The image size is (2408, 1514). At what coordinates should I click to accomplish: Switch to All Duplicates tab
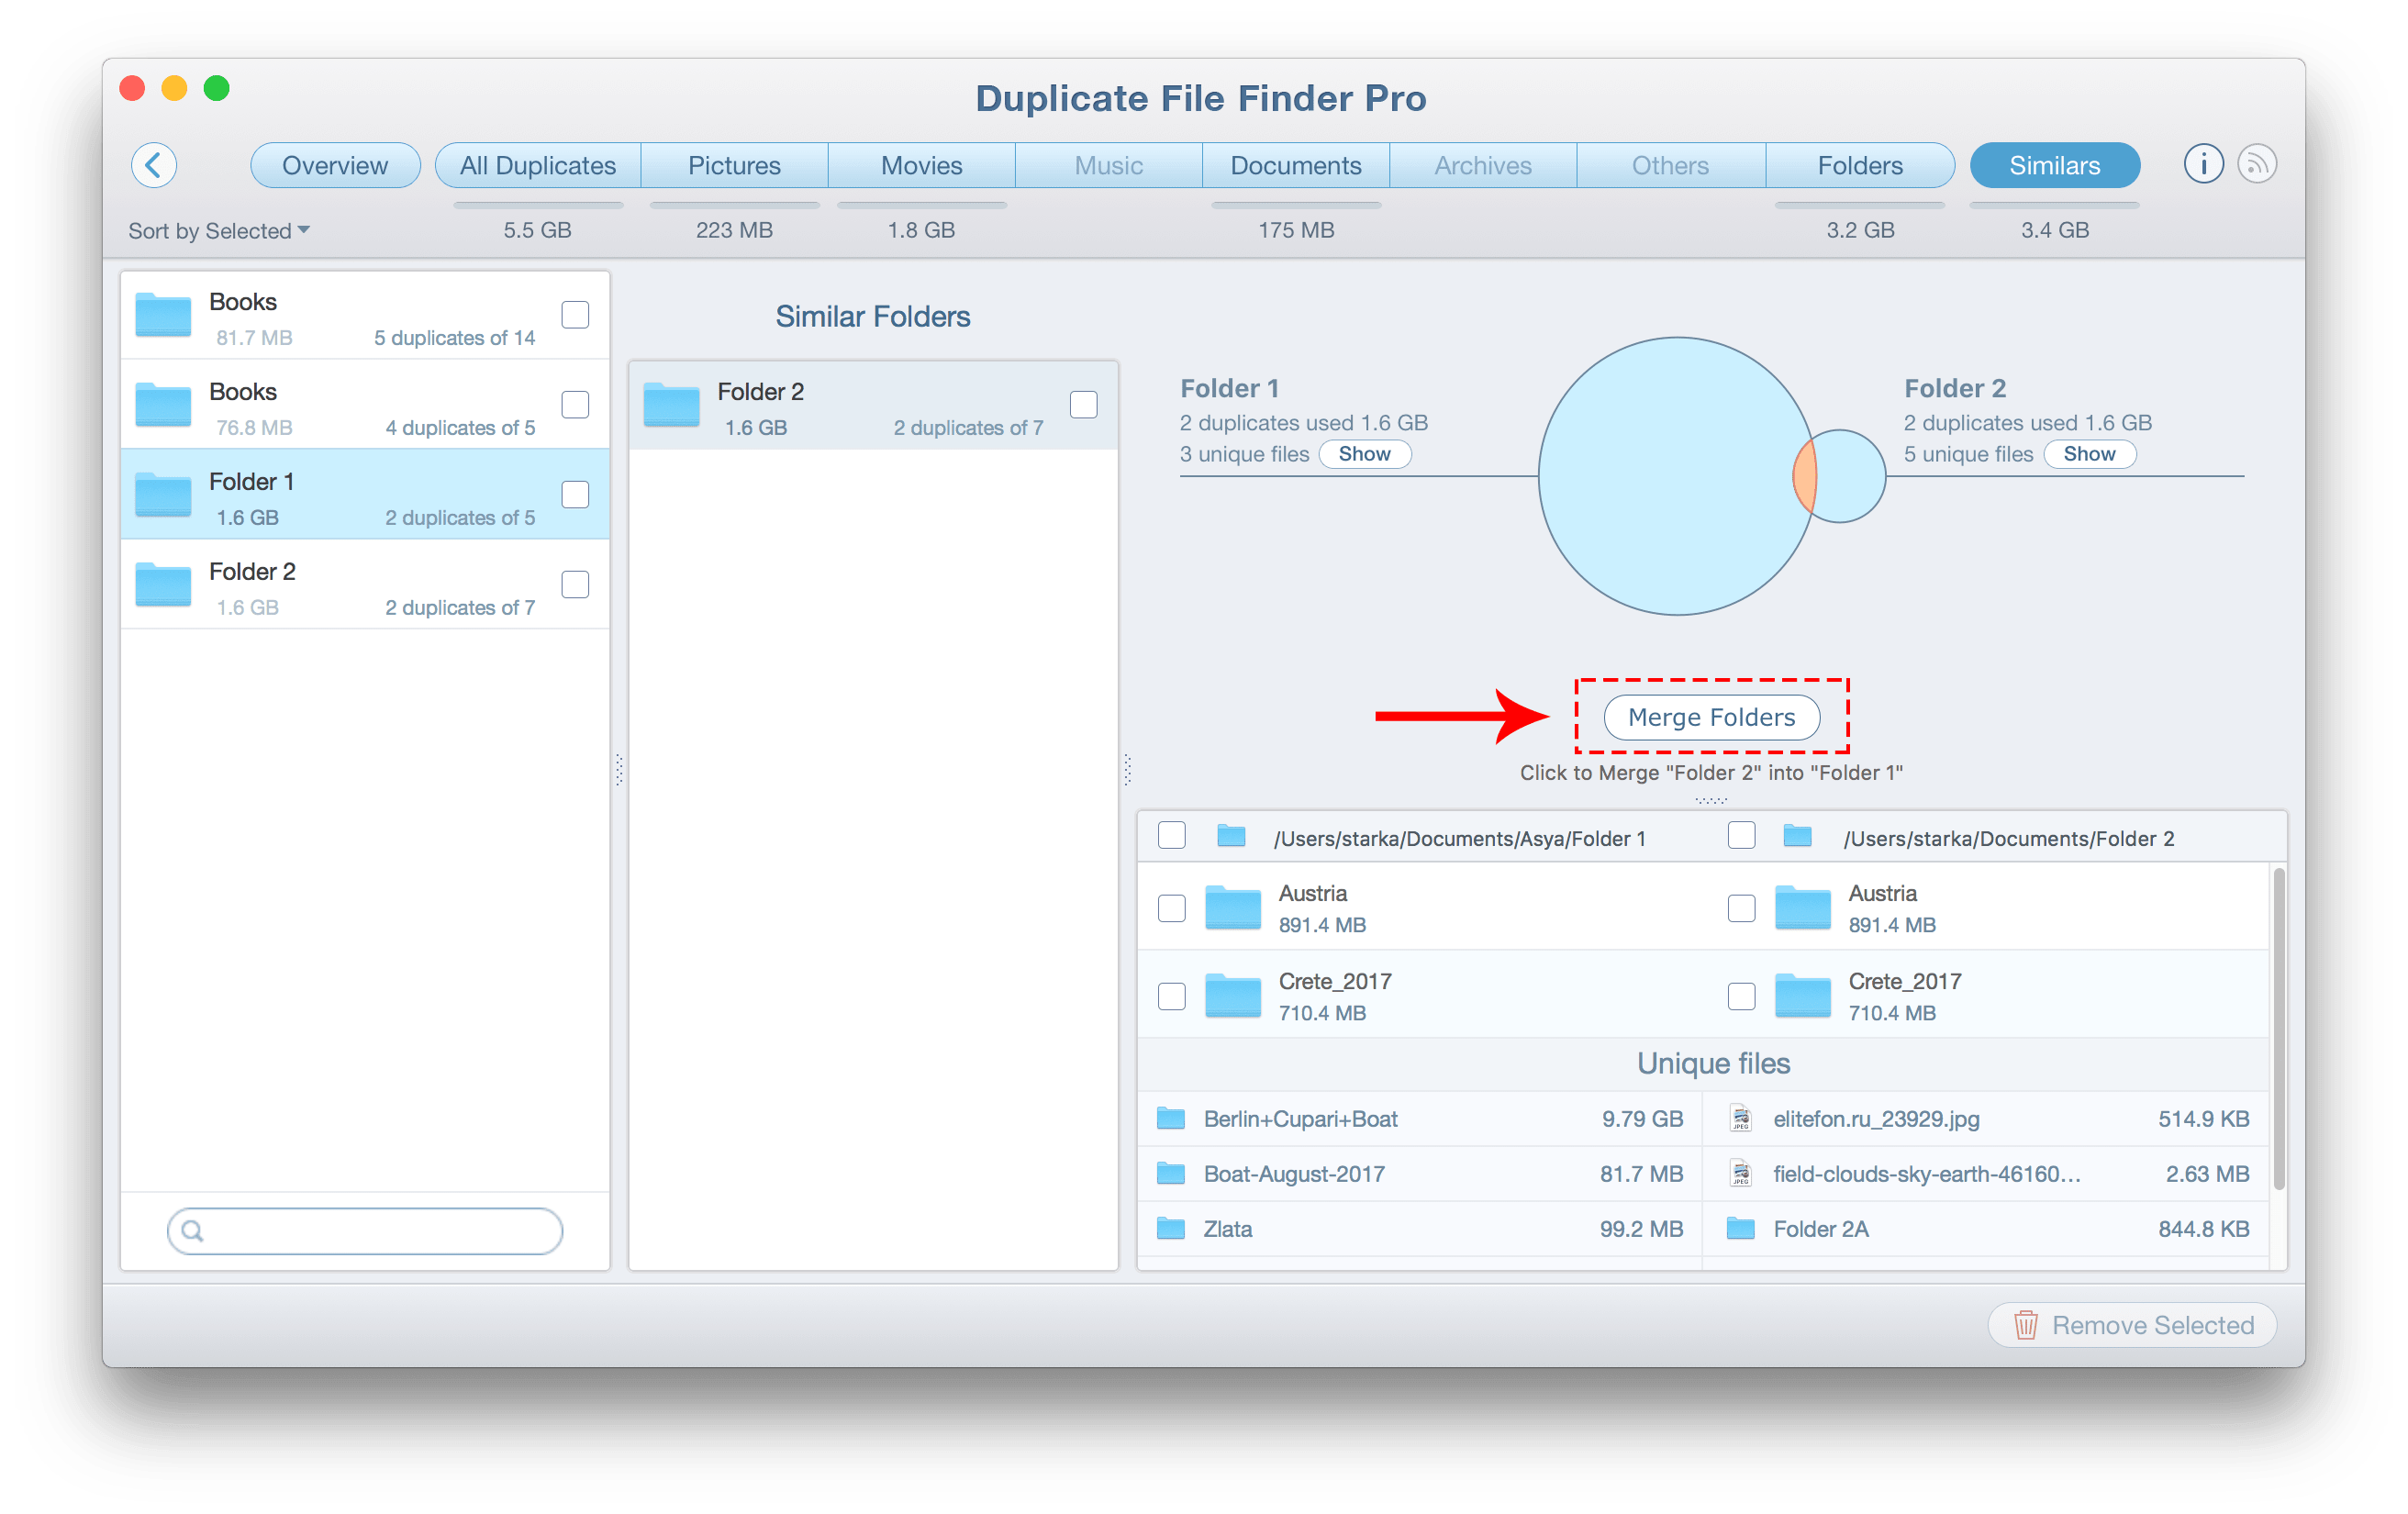537,164
